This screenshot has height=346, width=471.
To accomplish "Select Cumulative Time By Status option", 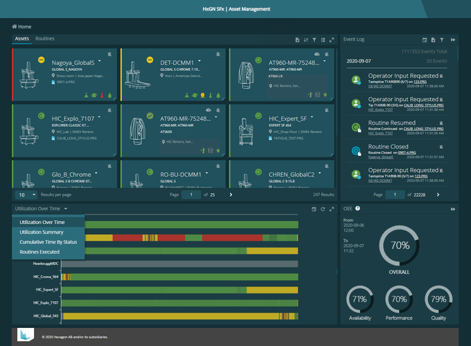I will [48, 242].
